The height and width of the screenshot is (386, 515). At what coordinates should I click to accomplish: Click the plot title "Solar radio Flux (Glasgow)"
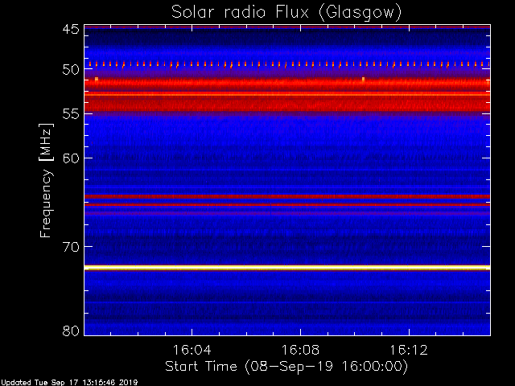click(286, 12)
